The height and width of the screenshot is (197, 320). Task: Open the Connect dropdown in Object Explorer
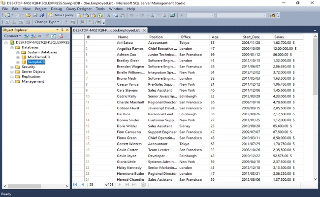click(x=12, y=36)
